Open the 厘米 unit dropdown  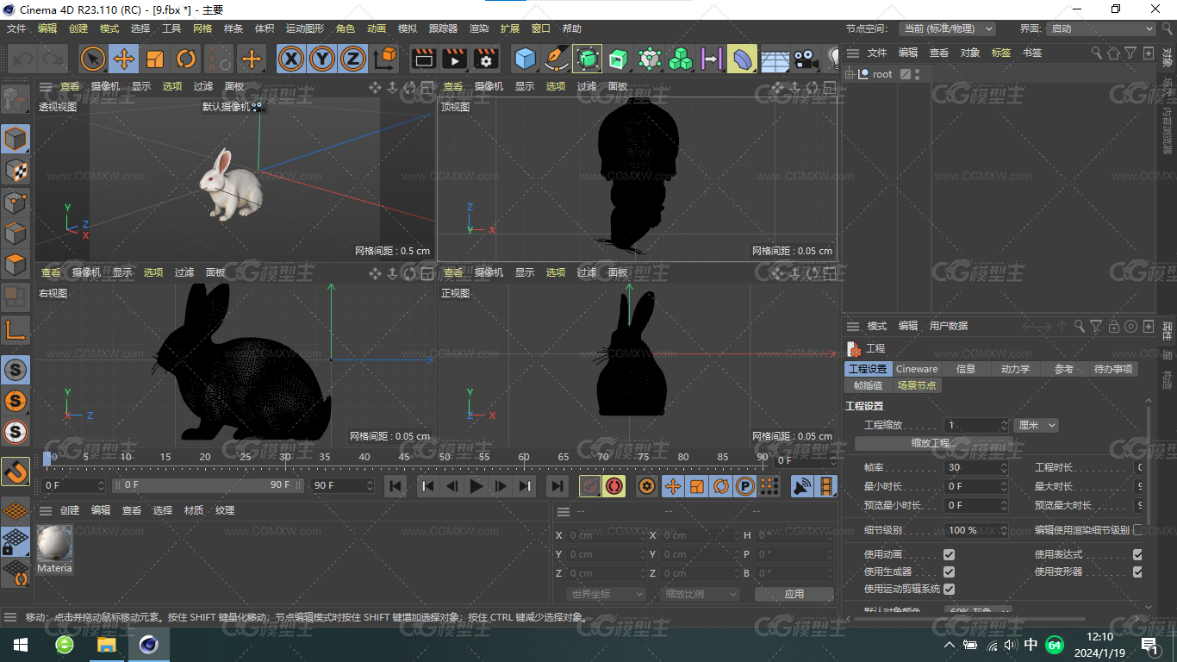1037,425
